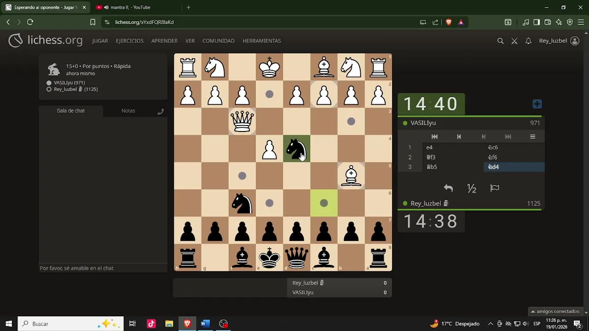The image size is (589, 331).
Task: Bookmark this page in Brave
Action: click(92, 22)
